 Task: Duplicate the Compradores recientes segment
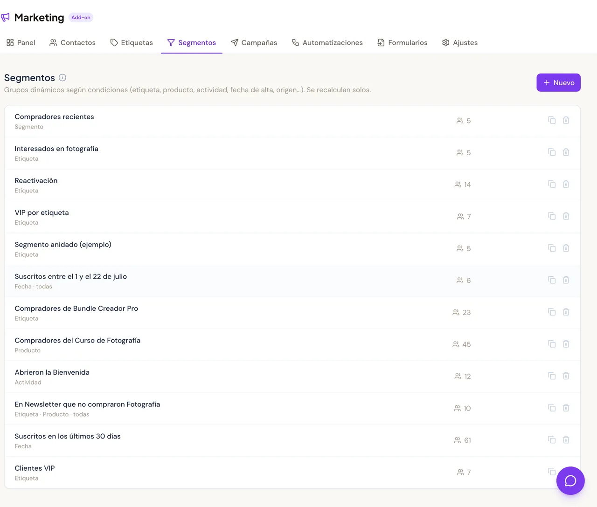click(552, 120)
